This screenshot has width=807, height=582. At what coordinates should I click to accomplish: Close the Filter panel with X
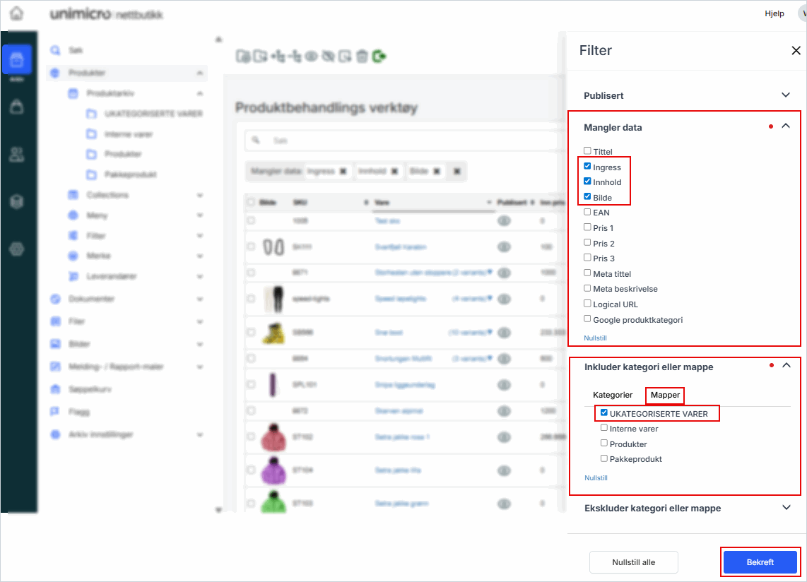pos(796,51)
